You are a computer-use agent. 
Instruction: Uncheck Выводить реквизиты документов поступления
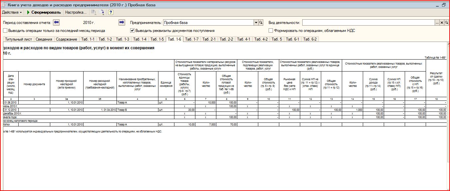pyautogui.click(x=132, y=31)
